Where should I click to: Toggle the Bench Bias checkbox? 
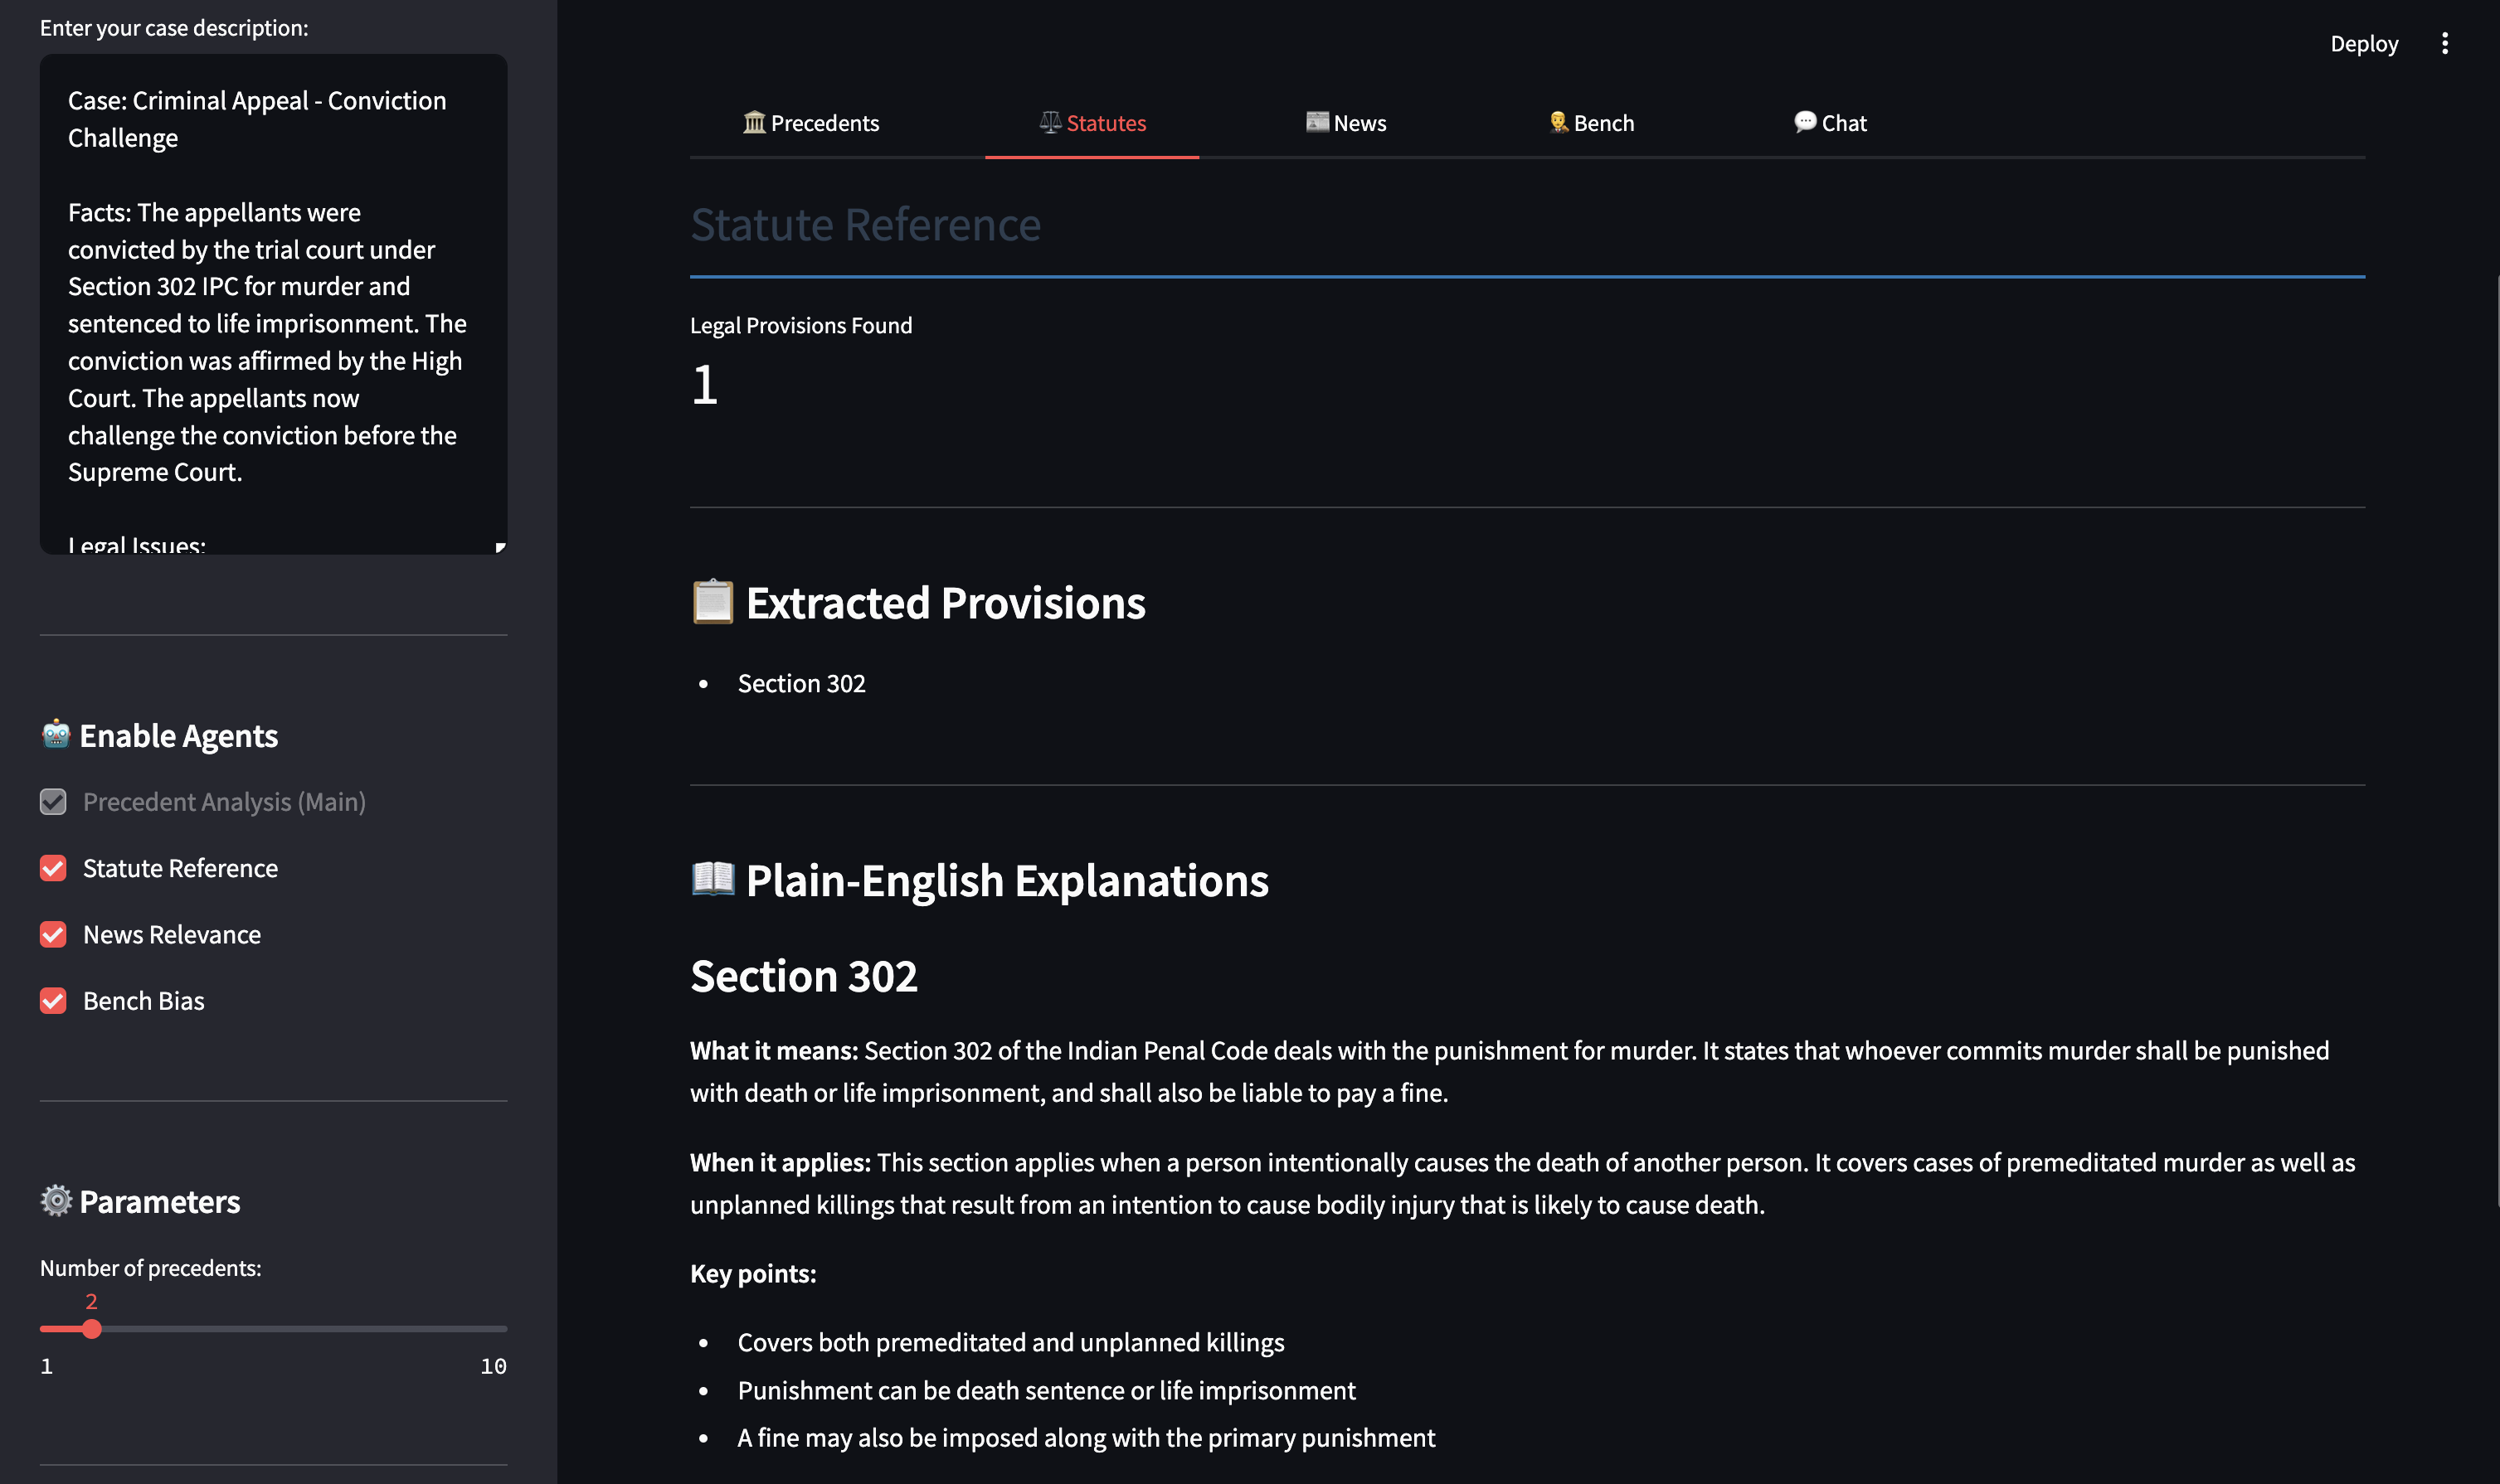(x=53, y=1001)
